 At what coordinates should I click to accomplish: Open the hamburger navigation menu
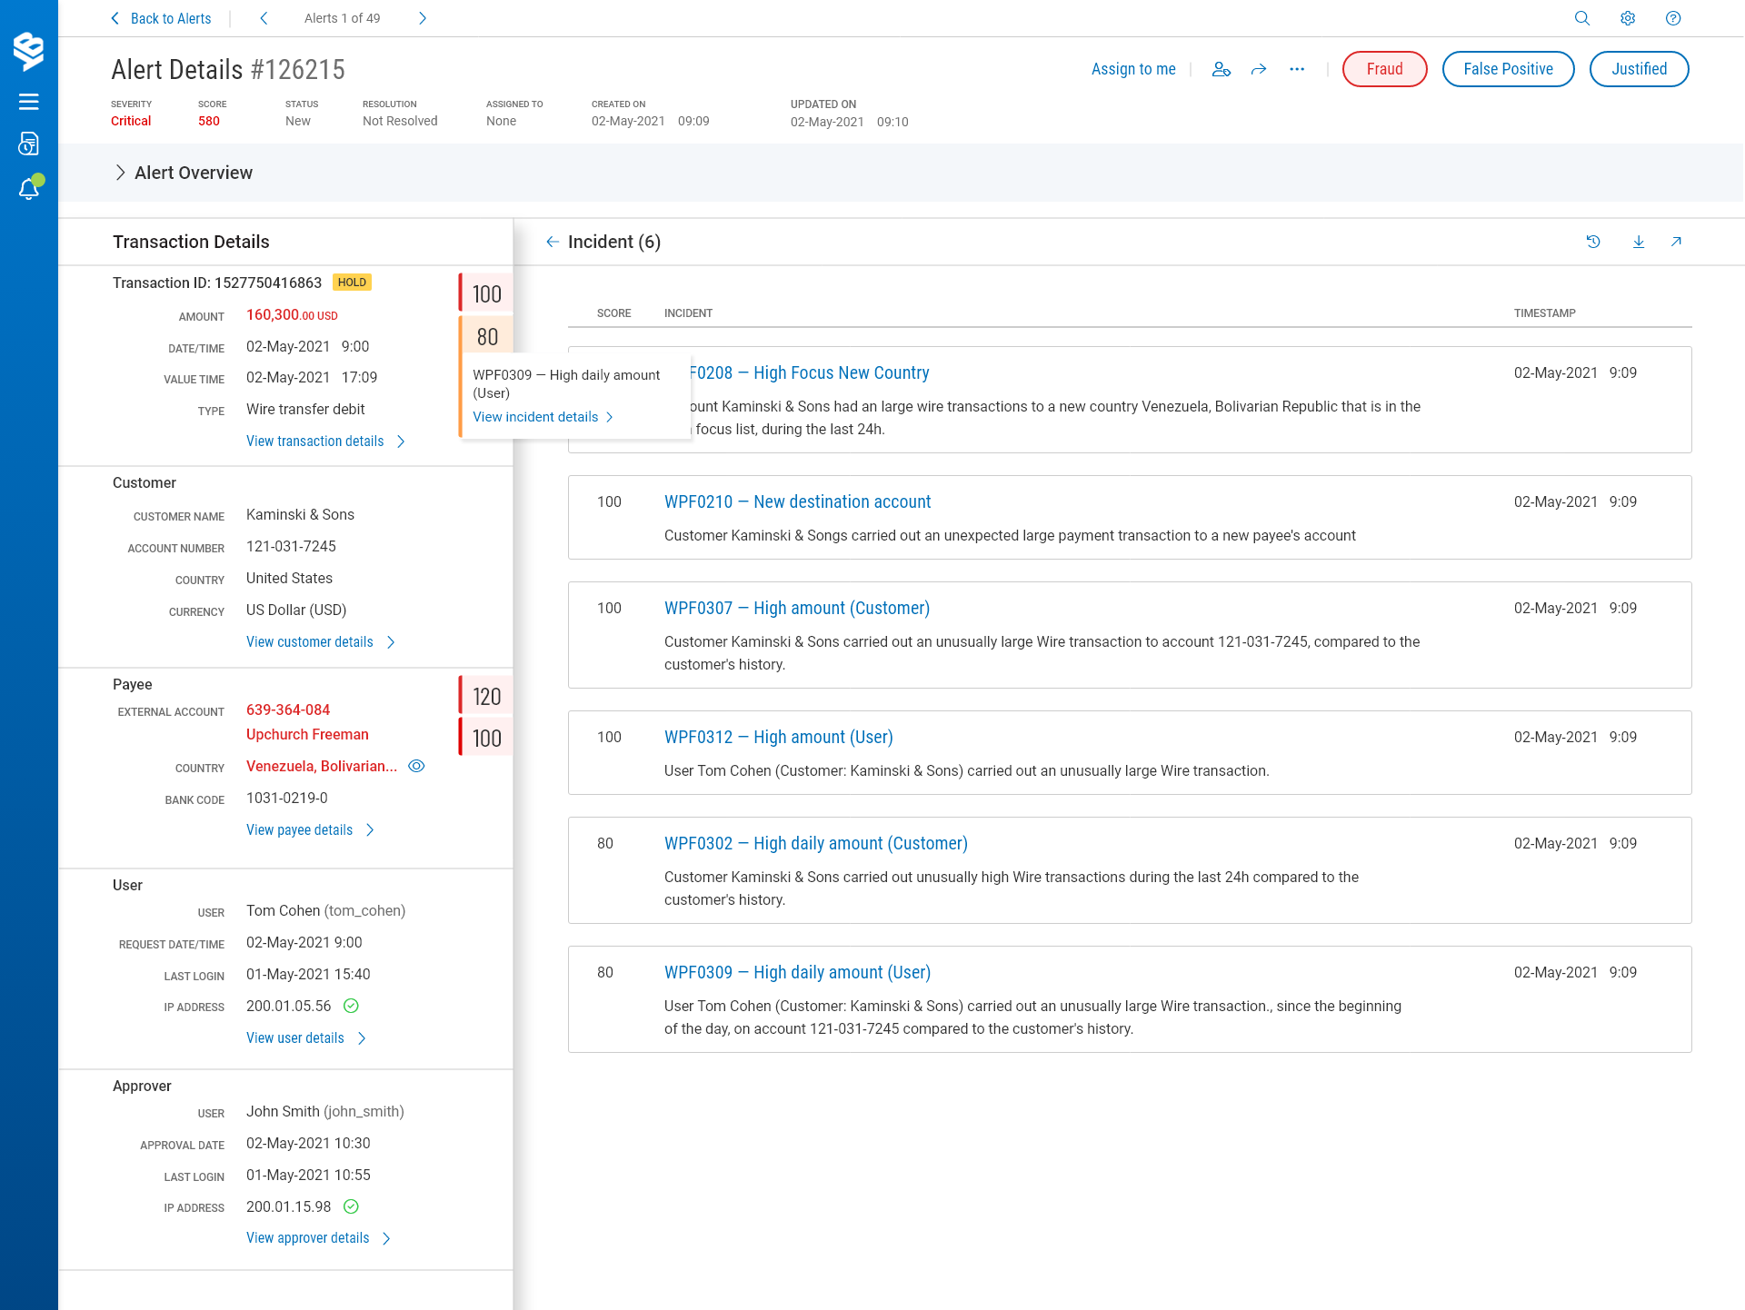tap(29, 102)
